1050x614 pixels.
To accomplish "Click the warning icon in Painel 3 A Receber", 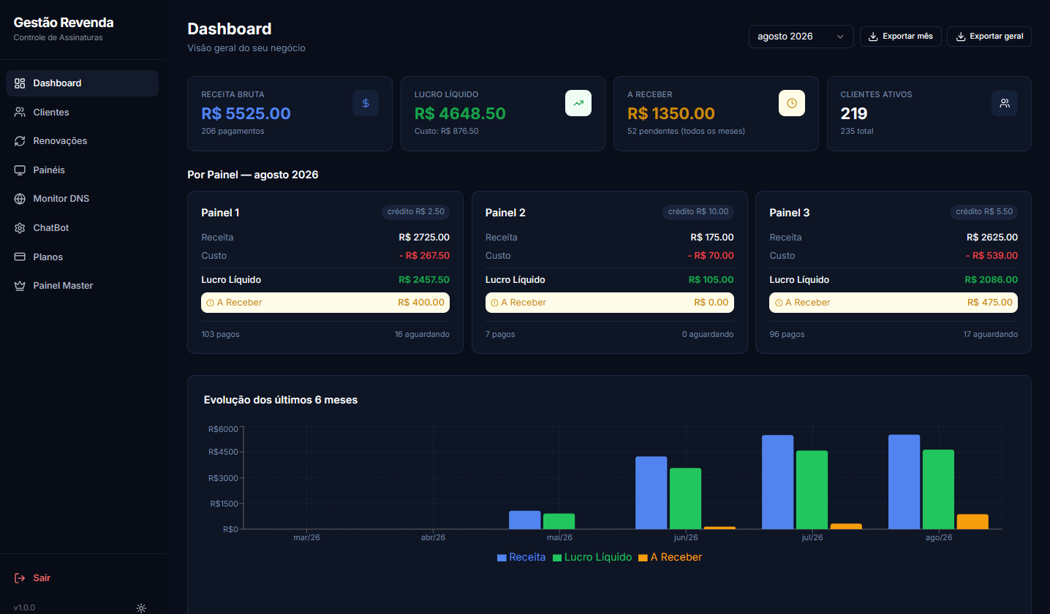I will click(779, 303).
